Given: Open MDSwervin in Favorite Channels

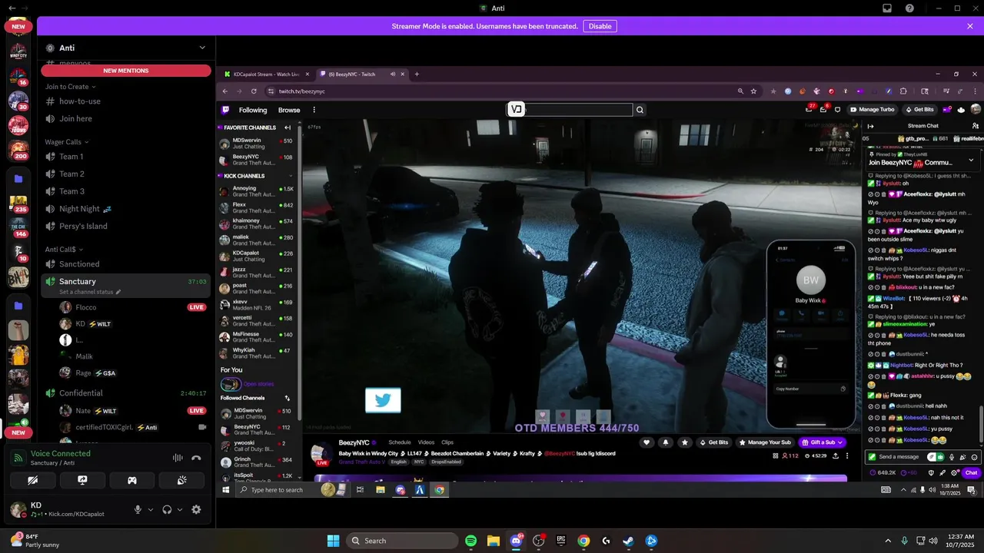Looking at the screenshot, I should 257,144.
